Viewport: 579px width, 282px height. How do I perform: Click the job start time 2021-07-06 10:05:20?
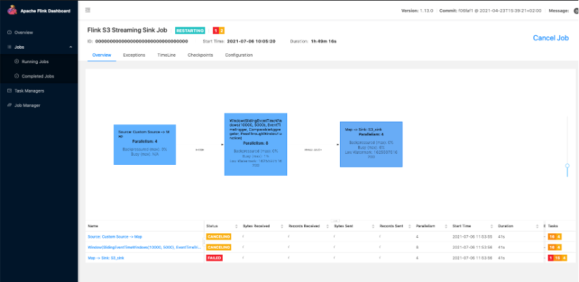click(251, 41)
